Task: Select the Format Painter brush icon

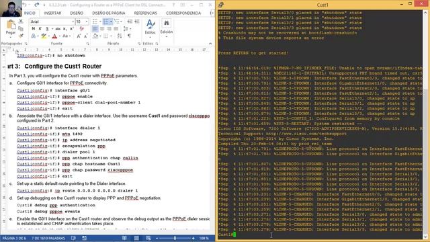Action: coord(21,36)
